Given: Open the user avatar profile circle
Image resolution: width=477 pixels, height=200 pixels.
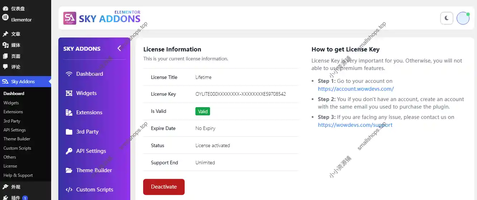Looking at the screenshot, I should [x=463, y=18].
